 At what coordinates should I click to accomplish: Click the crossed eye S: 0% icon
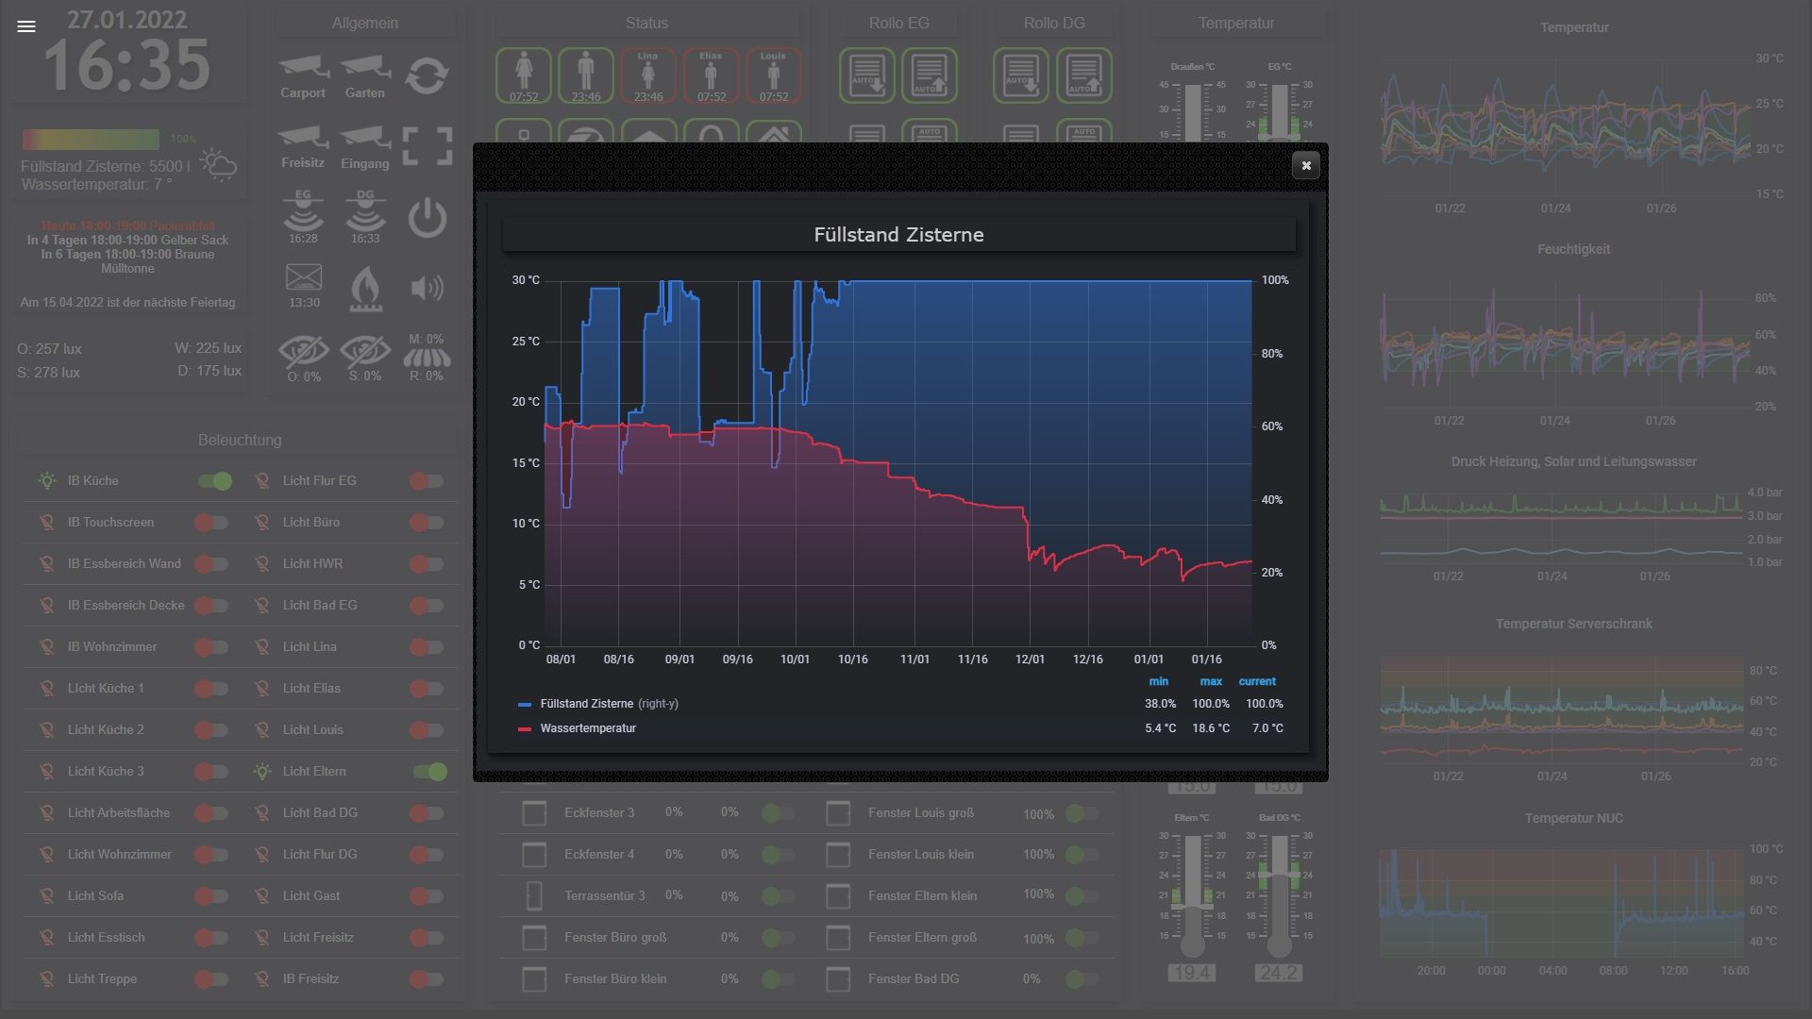(x=365, y=352)
